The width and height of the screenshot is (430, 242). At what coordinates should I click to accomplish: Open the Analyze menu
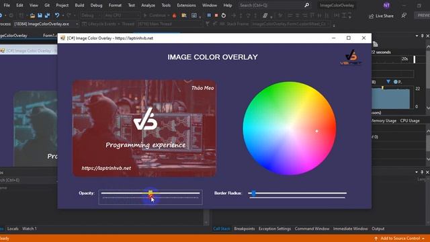[x=148, y=5]
